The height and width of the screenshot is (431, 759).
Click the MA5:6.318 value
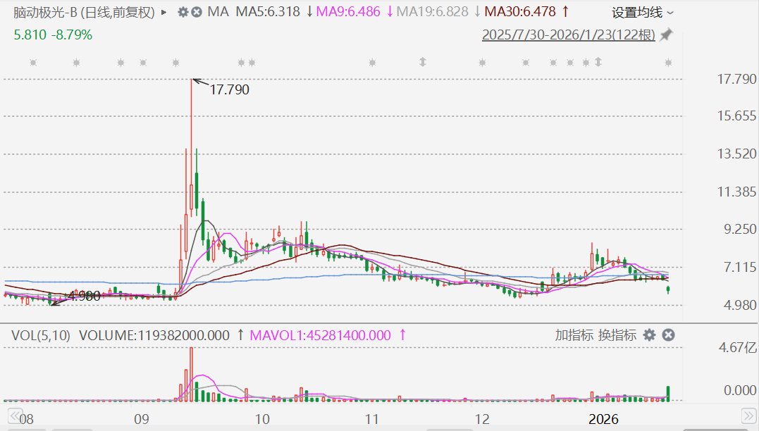click(268, 12)
